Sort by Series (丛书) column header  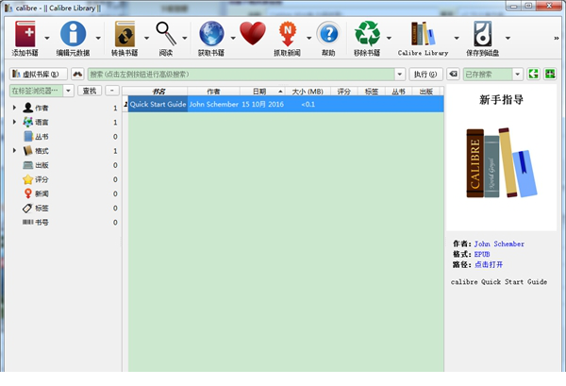[398, 92]
